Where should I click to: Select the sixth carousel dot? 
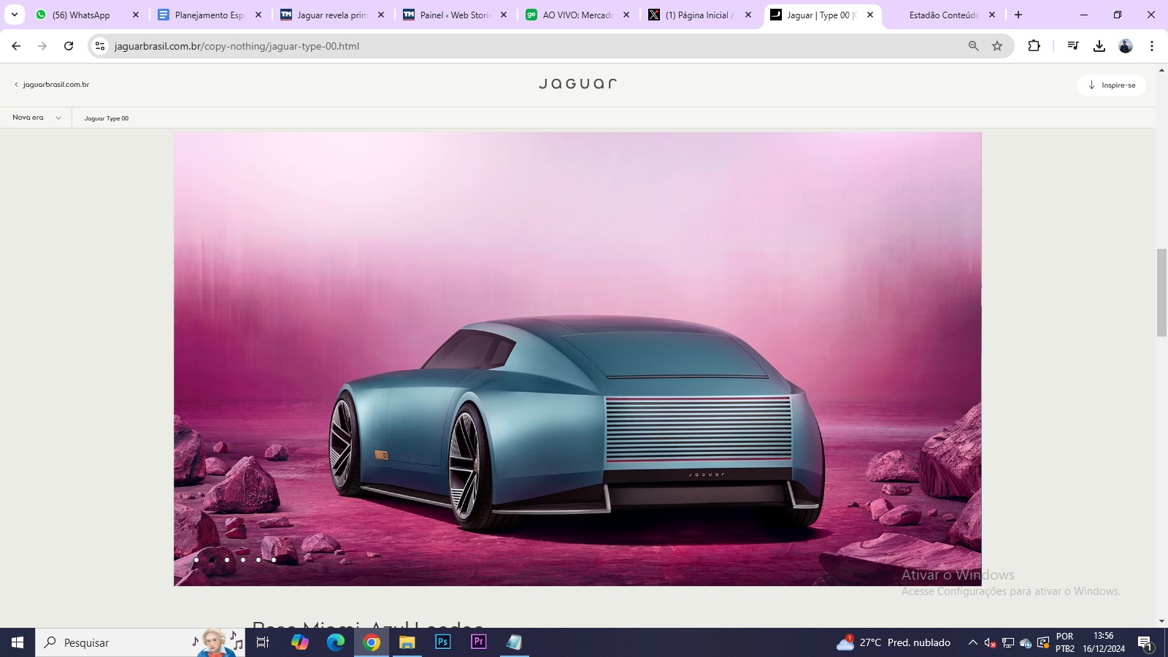(274, 560)
